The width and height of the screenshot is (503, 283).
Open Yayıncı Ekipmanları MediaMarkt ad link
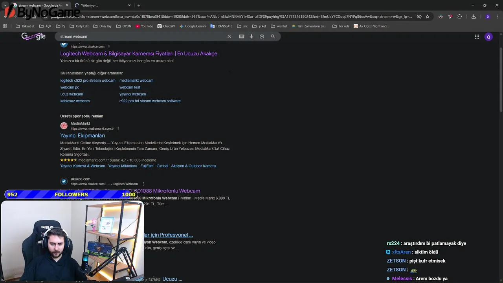click(x=83, y=136)
